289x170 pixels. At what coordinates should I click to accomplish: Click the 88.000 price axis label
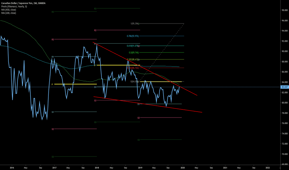pyautogui.click(x=284, y=62)
